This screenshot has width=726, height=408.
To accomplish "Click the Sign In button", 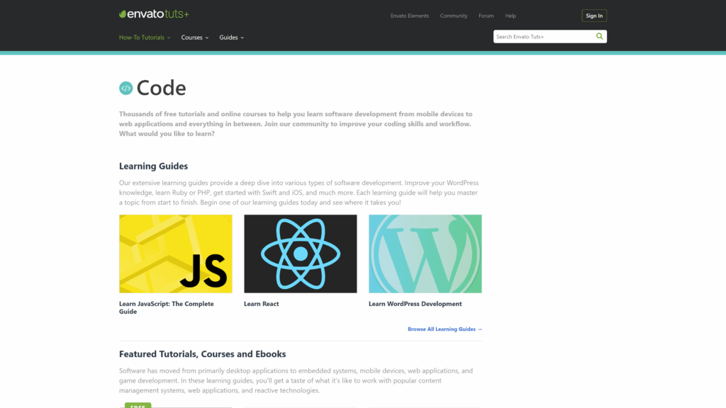I will tap(594, 16).
